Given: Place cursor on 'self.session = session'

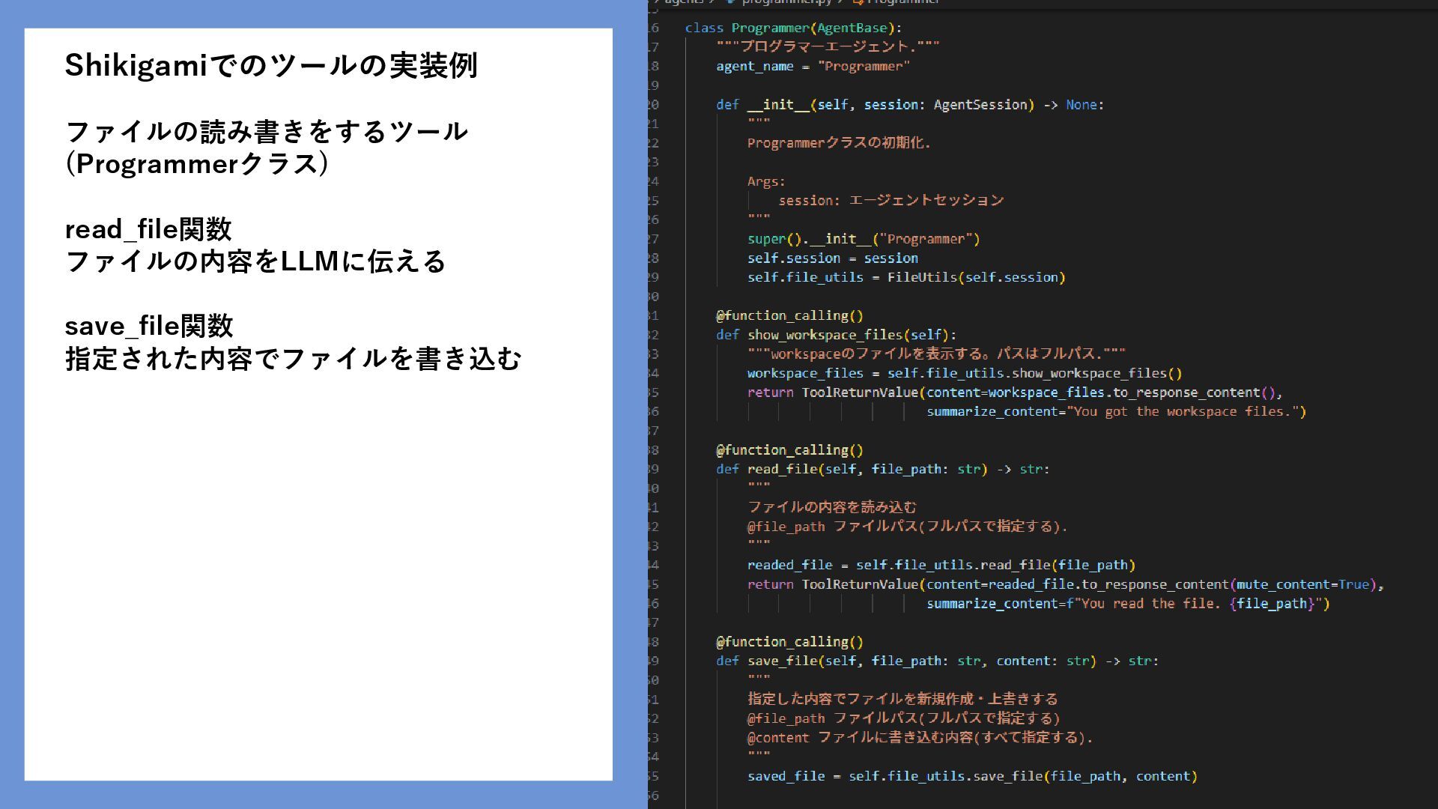Looking at the screenshot, I should point(832,258).
